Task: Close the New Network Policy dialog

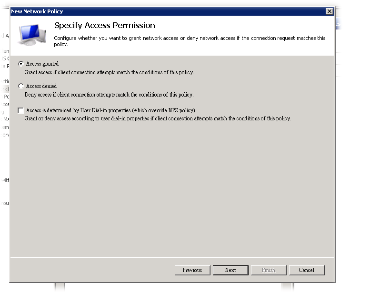Action: [x=329, y=11]
